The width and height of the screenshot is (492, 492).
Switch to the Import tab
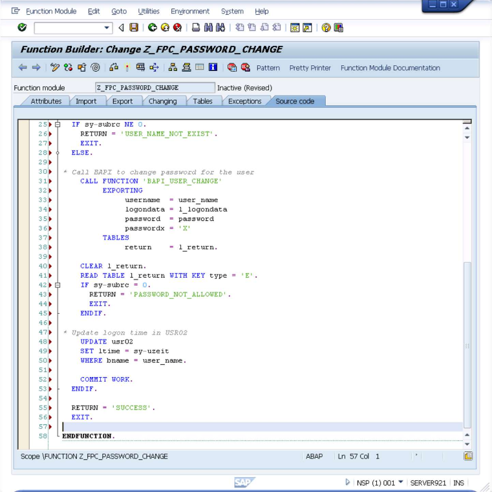click(86, 101)
